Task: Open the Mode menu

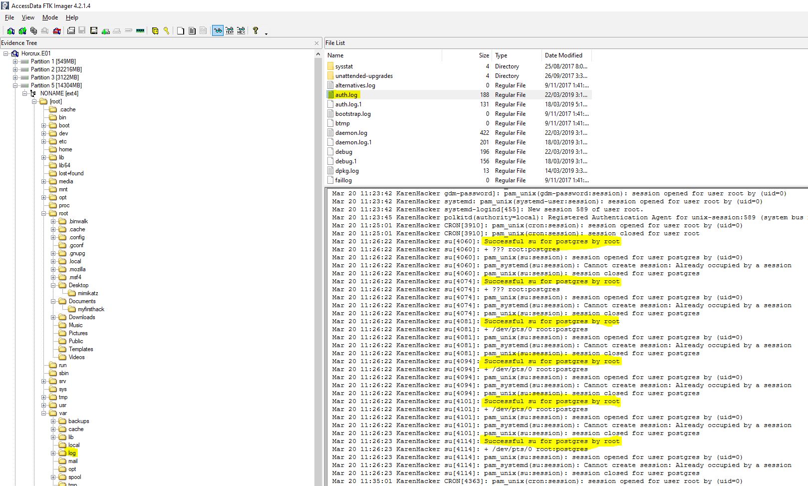Action: click(50, 17)
